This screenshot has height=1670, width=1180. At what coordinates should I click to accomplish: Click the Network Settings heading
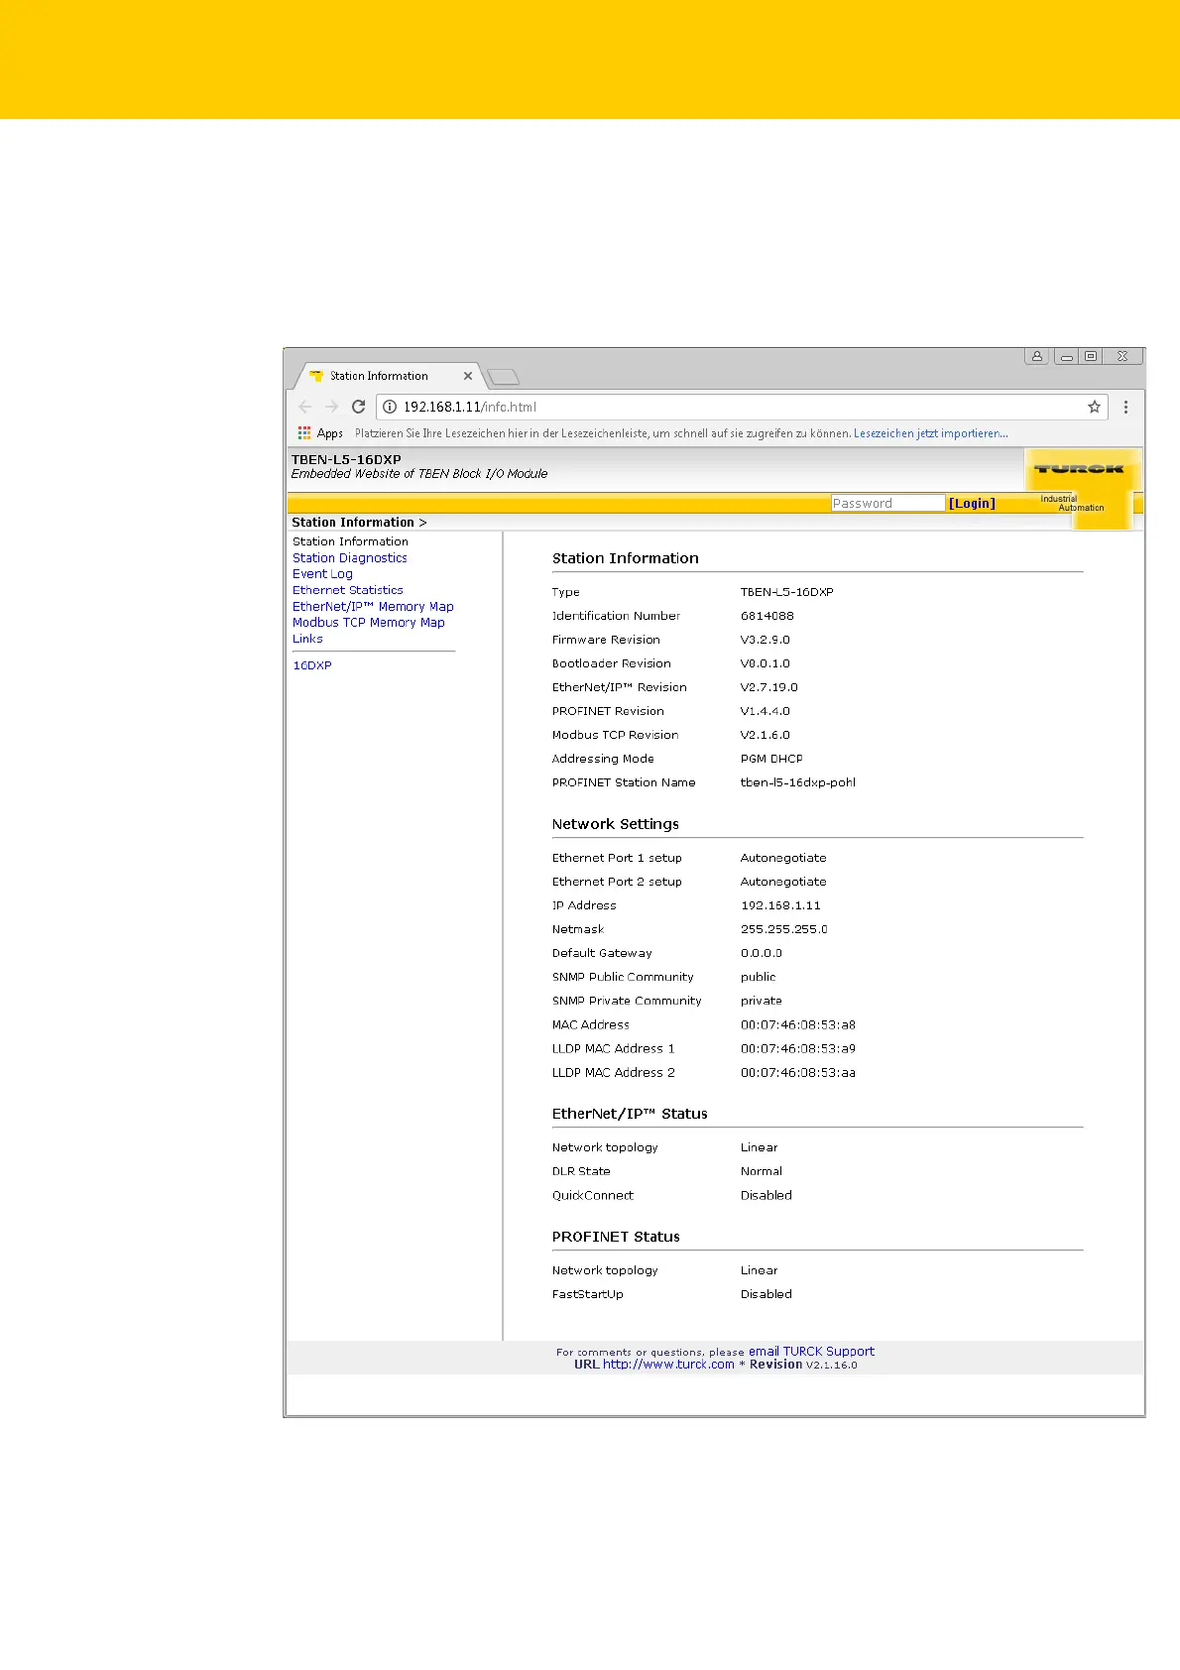(615, 824)
